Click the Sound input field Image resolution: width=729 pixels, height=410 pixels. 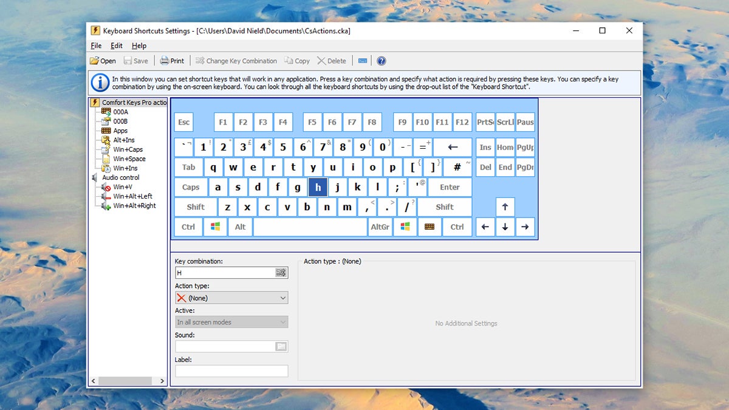click(225, 346)
